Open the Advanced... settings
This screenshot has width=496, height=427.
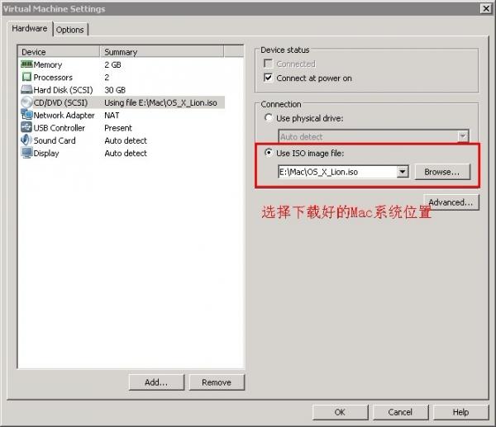point(451,202)
